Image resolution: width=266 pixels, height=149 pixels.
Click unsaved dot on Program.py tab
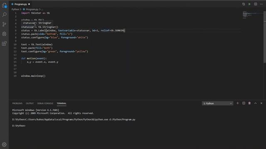[x=29, y=4]
